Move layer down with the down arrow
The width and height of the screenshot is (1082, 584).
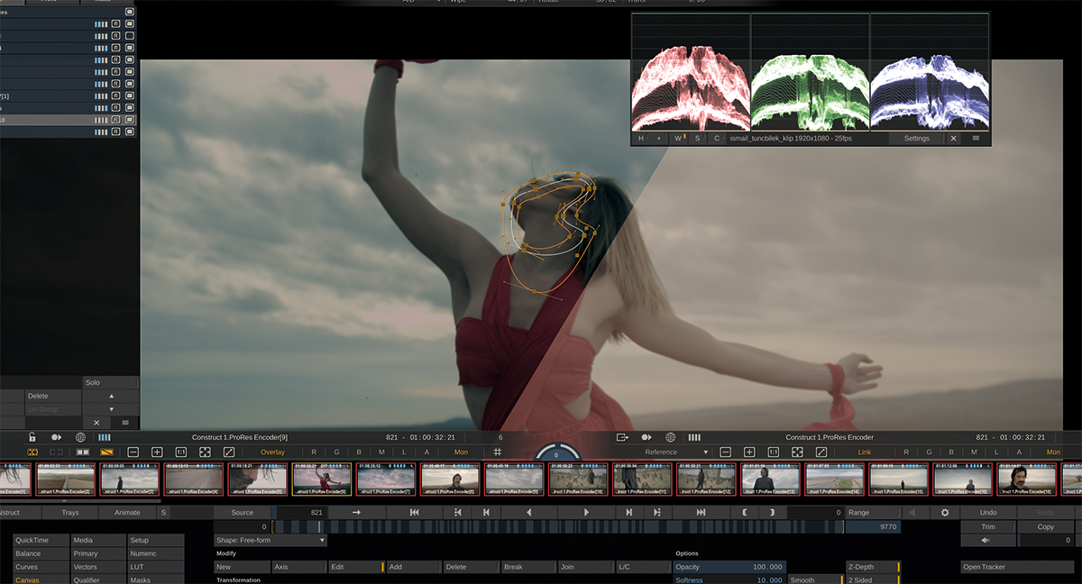pyautogui.click(x=112, y=409)
